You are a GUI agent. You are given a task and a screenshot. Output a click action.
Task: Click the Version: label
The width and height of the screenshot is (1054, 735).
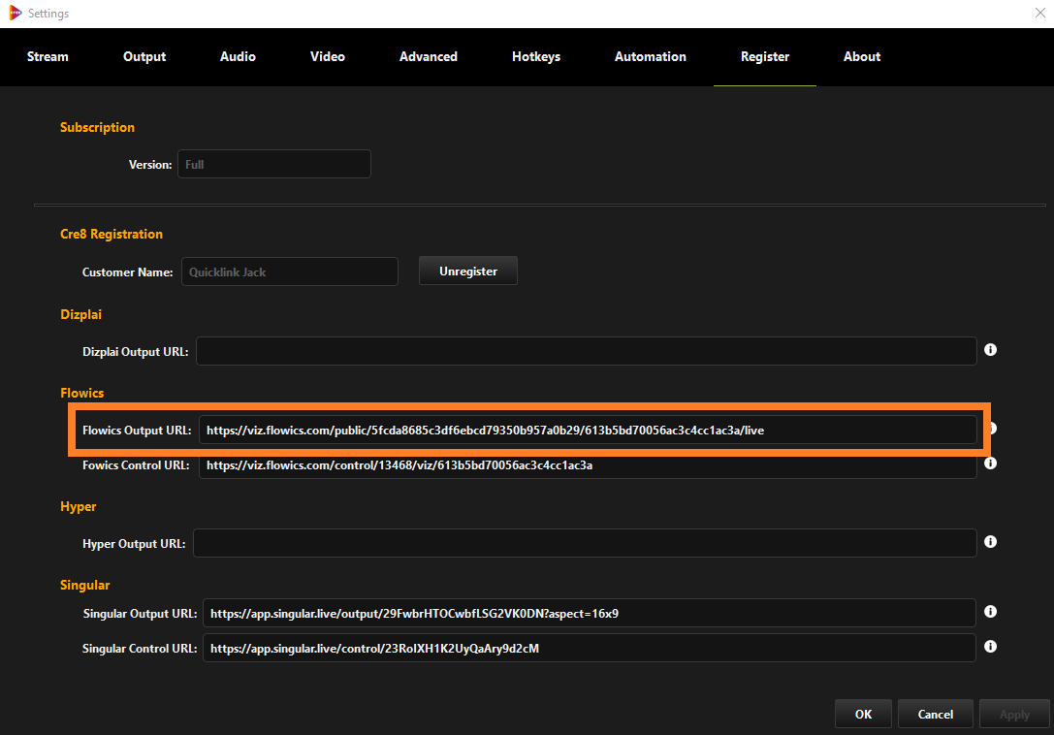pos(150,165)
